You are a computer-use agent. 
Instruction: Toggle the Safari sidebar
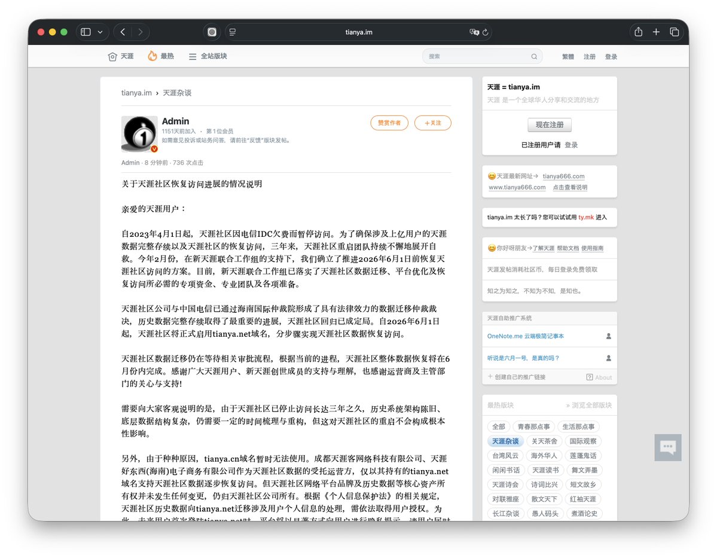86,32
